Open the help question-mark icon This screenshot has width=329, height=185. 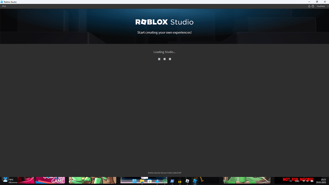click(313, 6)
